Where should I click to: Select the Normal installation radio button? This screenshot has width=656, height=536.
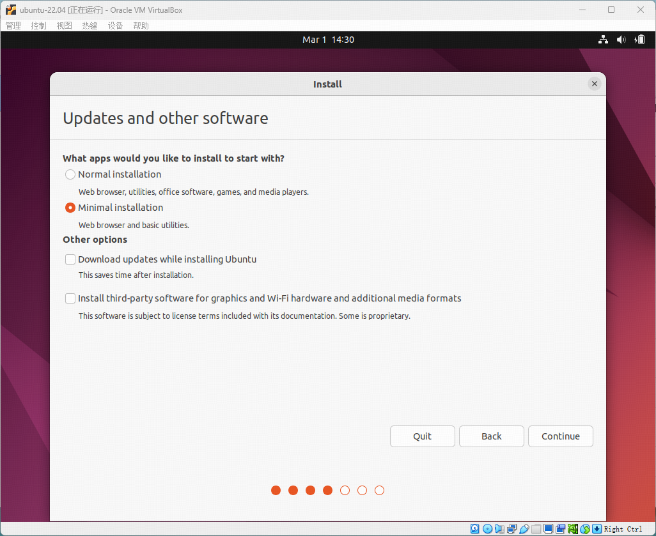(x=70, y=174)
